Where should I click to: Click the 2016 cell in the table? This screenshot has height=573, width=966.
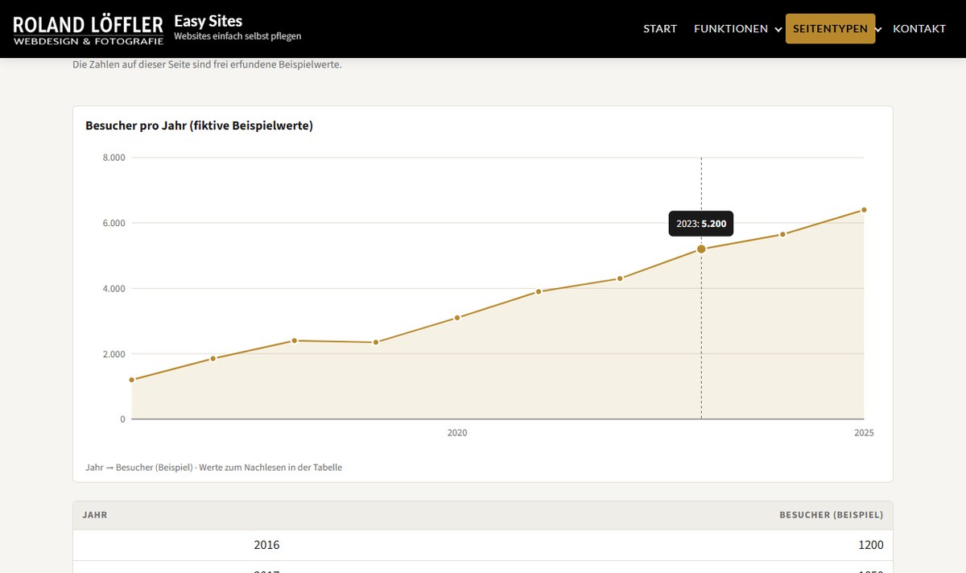click(266, 545)
